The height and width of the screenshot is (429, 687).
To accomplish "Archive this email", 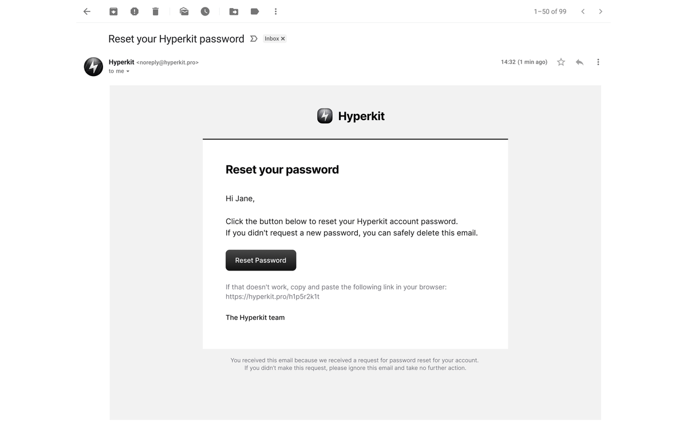I will pyautogui.click(x=113, y=11).
